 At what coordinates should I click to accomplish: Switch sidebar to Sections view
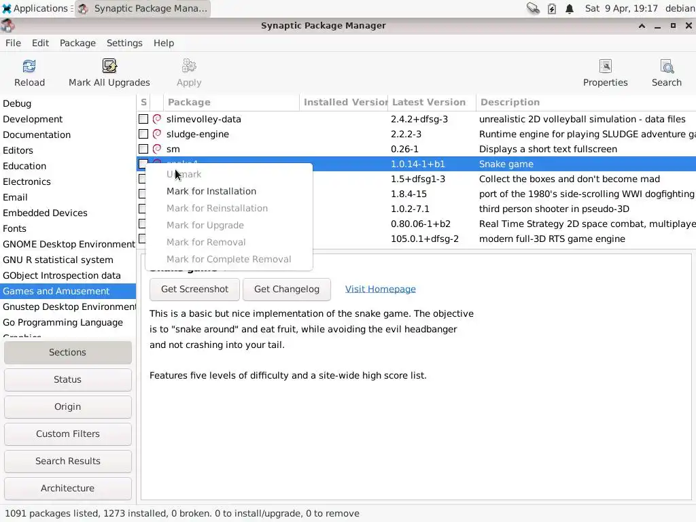click(x=68, y=353)
